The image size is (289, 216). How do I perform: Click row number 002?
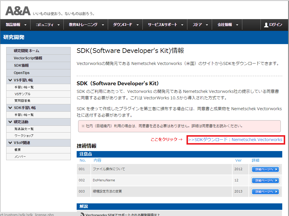tap(82, 180)
